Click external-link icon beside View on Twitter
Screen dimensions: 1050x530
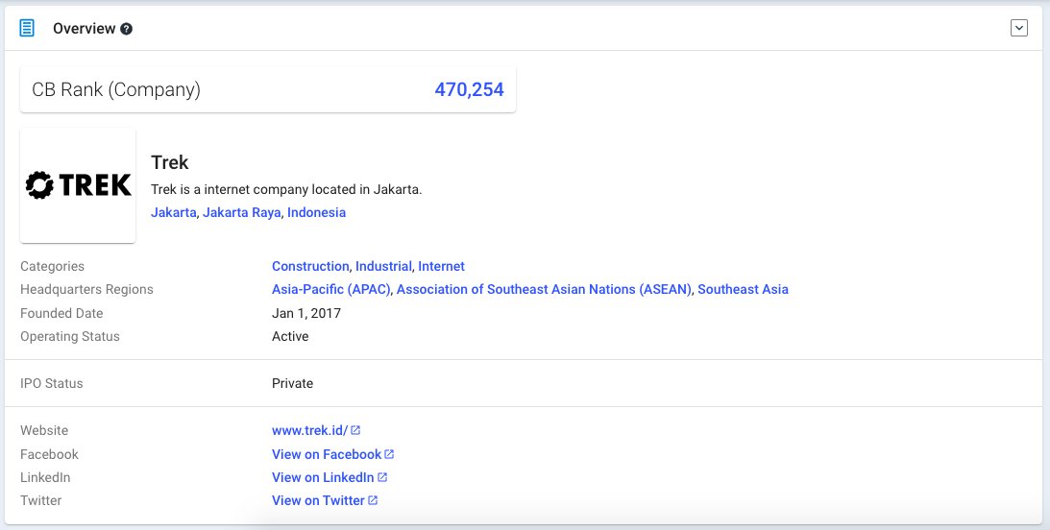[373, 500]
